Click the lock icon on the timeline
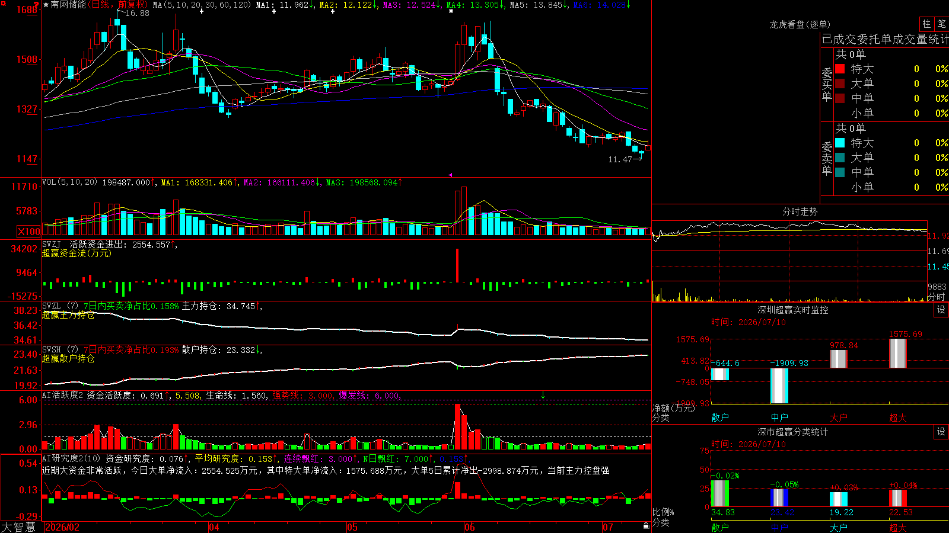This screenshot has width=949, height=533. coord(647,526)
